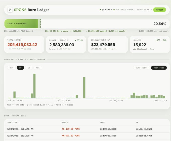Viewport: 171px width, 141px height.
Task: Click the Jul 20, 12 PM axis label
Action: click(15, 100)
